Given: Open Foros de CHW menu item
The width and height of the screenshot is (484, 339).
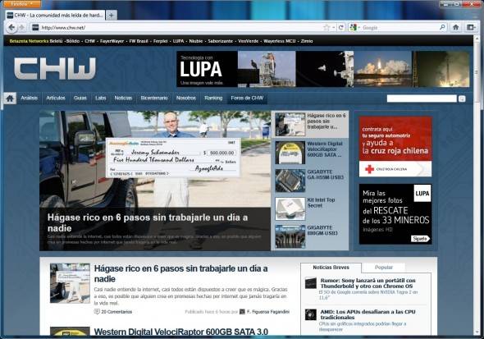Looking at the screenshot, I should coord(247,98).
